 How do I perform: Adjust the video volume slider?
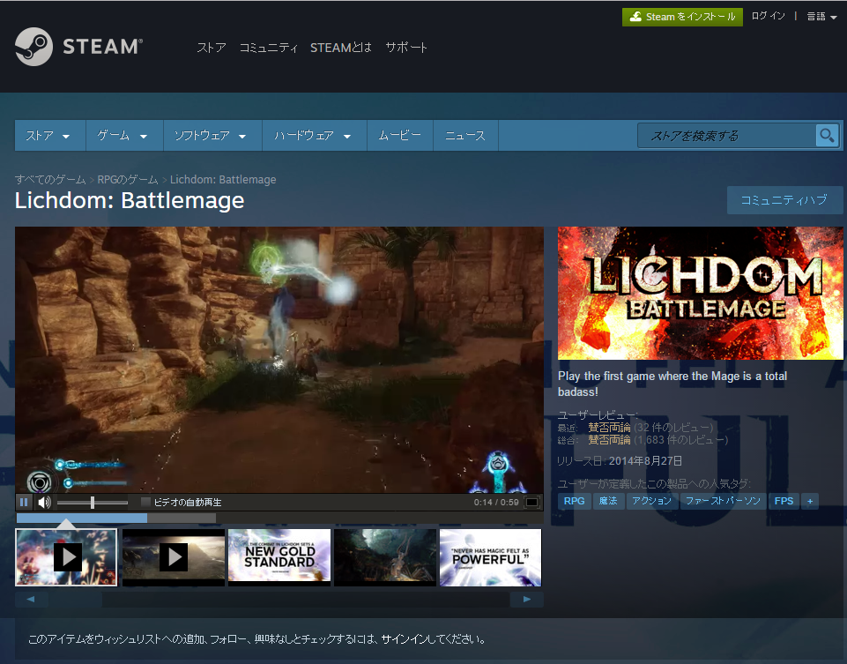click(x=93, y=503)
